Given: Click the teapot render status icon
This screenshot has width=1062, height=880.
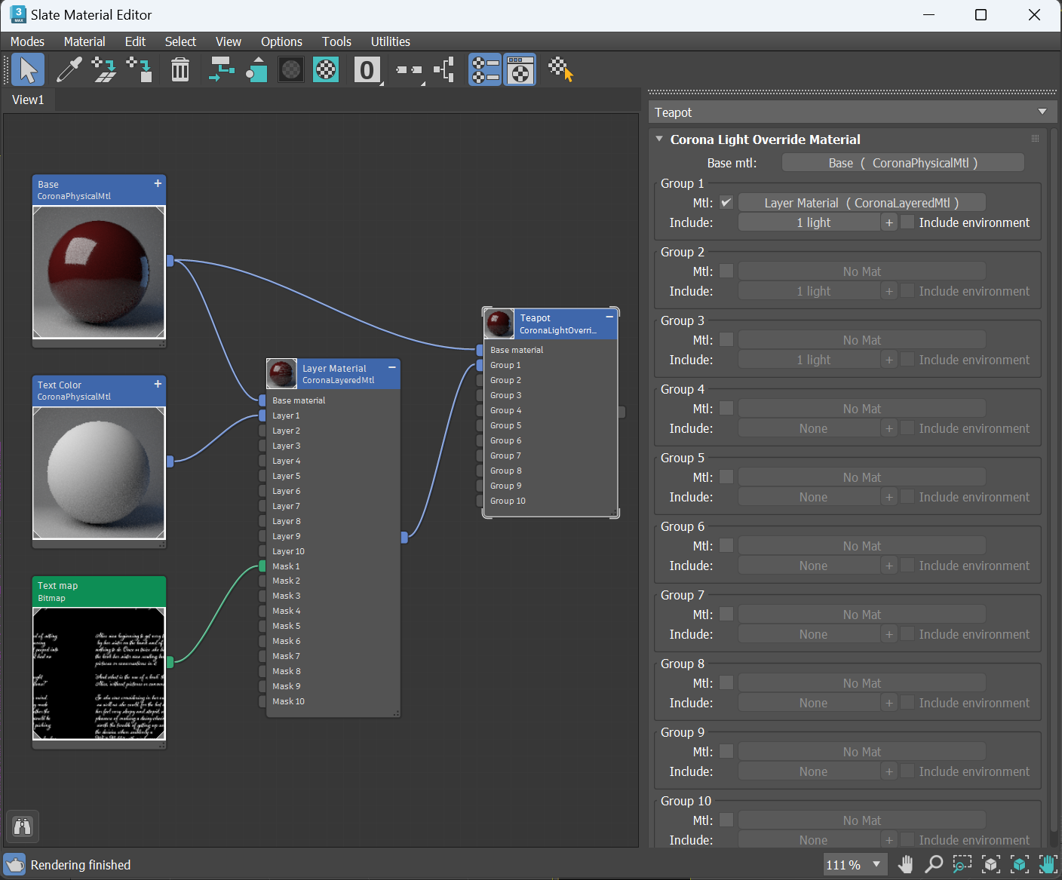Looking at the screenshot, I should pyautogui.click(x=14, y=864).
